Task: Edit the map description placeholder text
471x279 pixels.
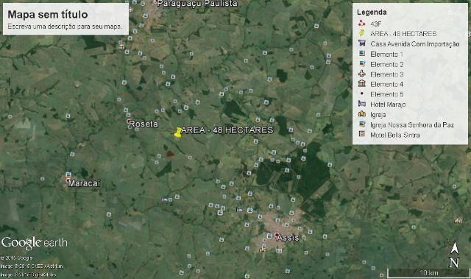Action: point(65,27)
